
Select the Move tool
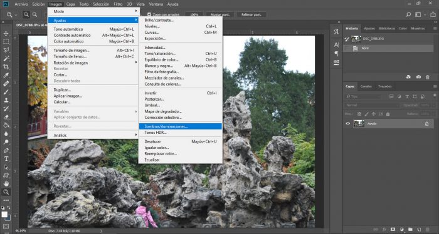(6, 34)
